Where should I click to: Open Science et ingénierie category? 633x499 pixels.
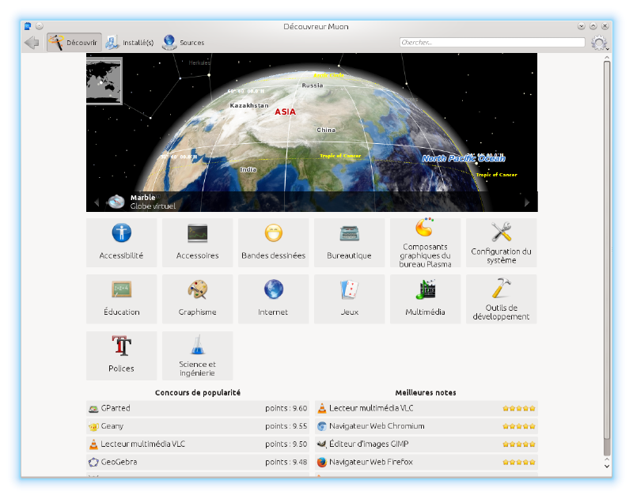coord(197,355)
